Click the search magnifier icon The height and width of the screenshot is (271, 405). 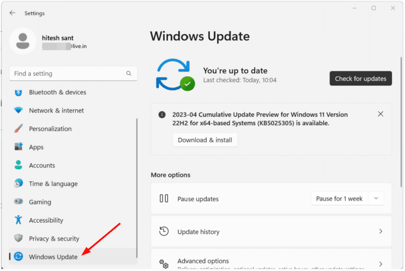pos(129,73)
